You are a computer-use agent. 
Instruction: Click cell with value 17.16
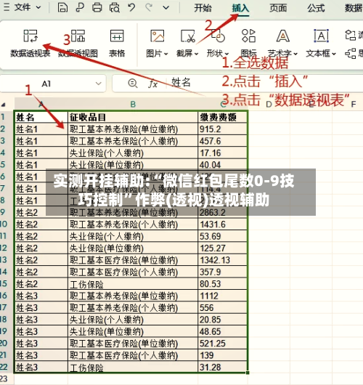pos(223,153)
